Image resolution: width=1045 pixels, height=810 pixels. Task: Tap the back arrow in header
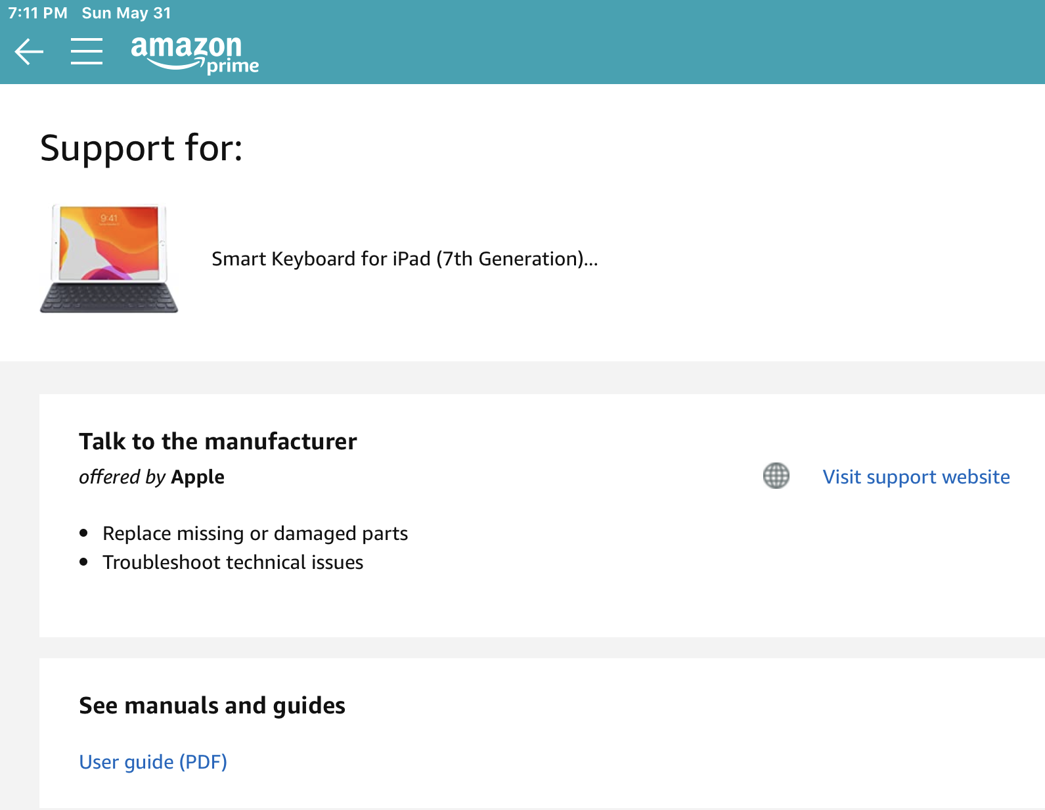click(x=29, y=52)
